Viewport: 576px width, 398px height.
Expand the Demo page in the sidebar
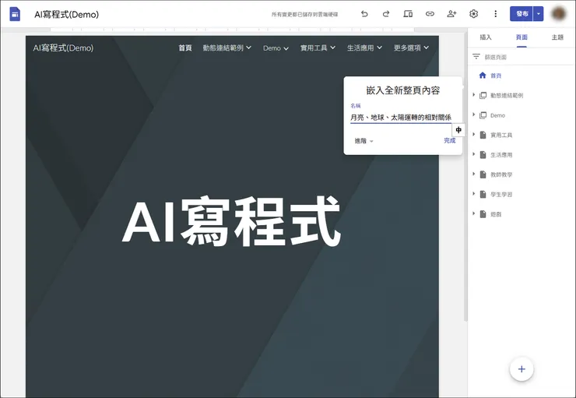(x=473, y=114)
